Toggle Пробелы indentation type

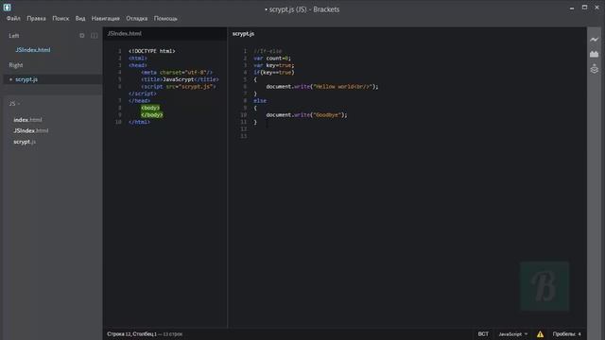(x=564, y=334)
